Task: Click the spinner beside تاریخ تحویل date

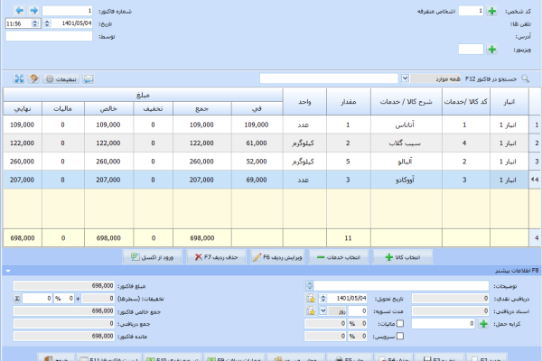Action: [x=323, y=298]
